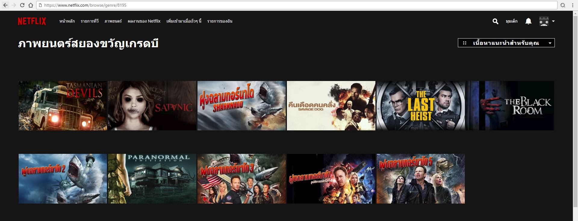Open the หน้าหลัก menu item

[x=67, y=21]
